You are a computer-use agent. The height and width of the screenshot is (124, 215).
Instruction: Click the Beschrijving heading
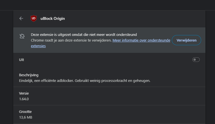(x=29, y=75)
